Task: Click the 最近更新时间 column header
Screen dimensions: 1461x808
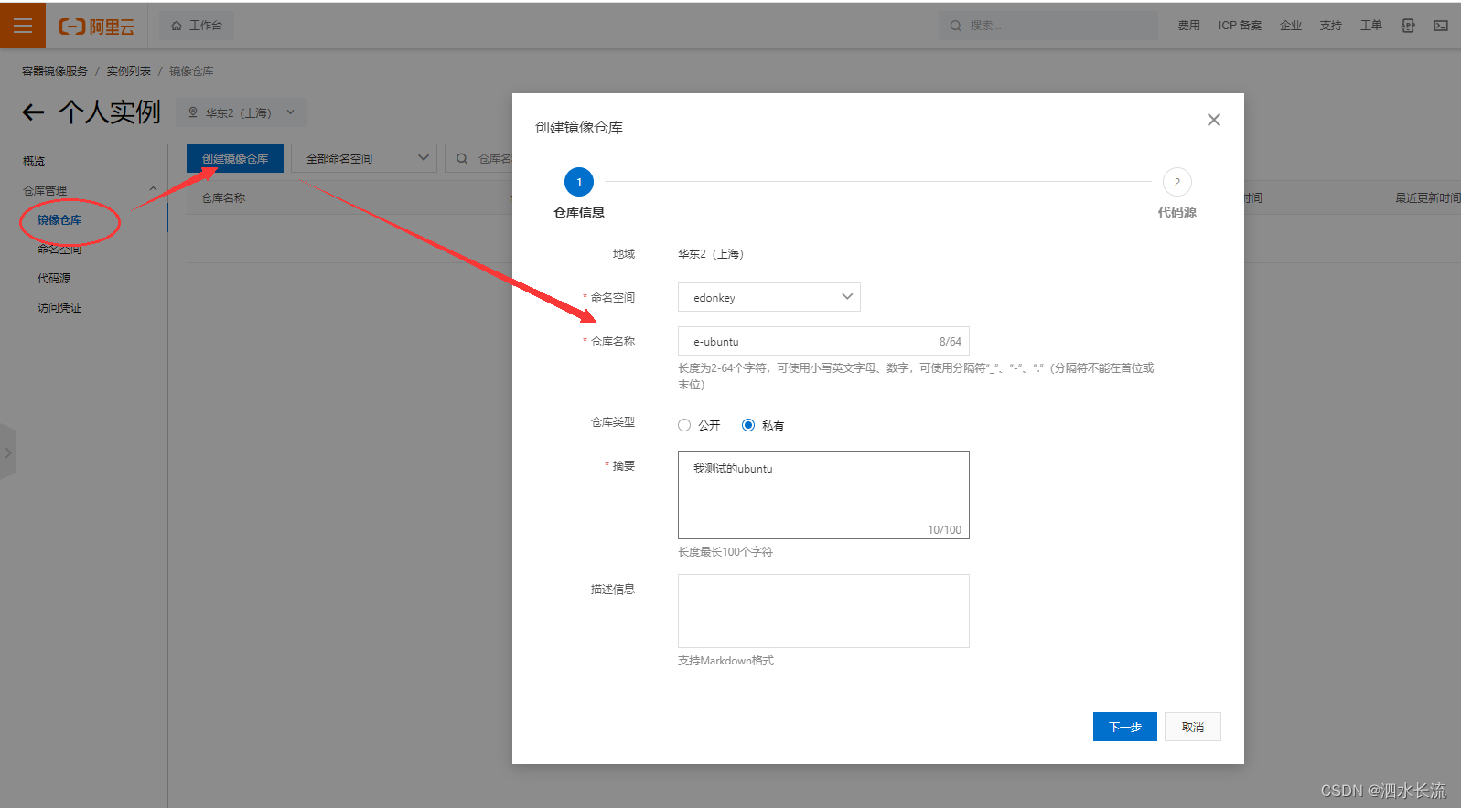Action: click(1427, 197)
